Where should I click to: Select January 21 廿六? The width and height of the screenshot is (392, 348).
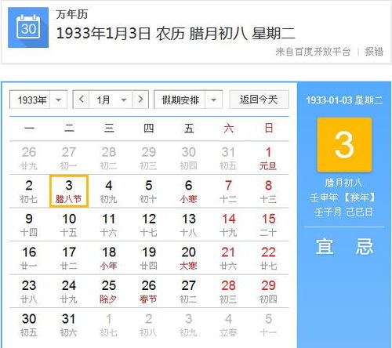[x=228, y=258]
